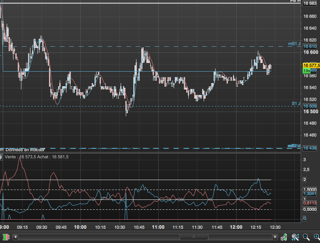Click the Vente / Achat quote text
The width and height of the screenshot is (320, 243).
point(36,157)
